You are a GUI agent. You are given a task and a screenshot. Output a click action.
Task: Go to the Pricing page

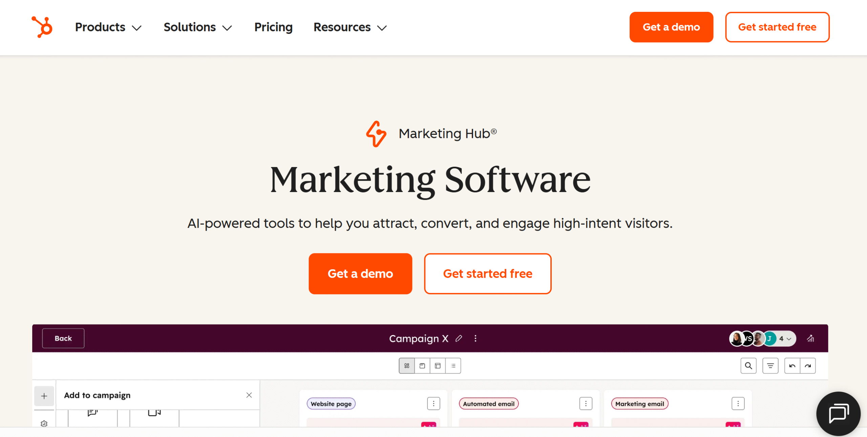coord(273,27)
